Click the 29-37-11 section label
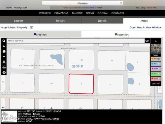 78,66
